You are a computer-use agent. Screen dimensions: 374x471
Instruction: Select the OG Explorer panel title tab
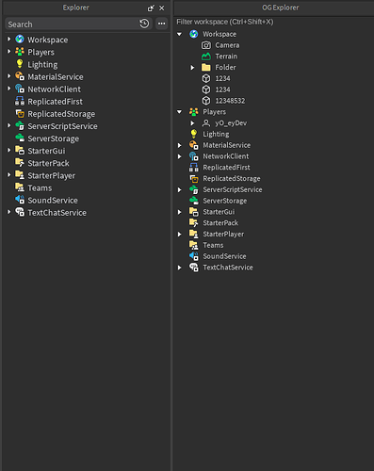[281, 8]
